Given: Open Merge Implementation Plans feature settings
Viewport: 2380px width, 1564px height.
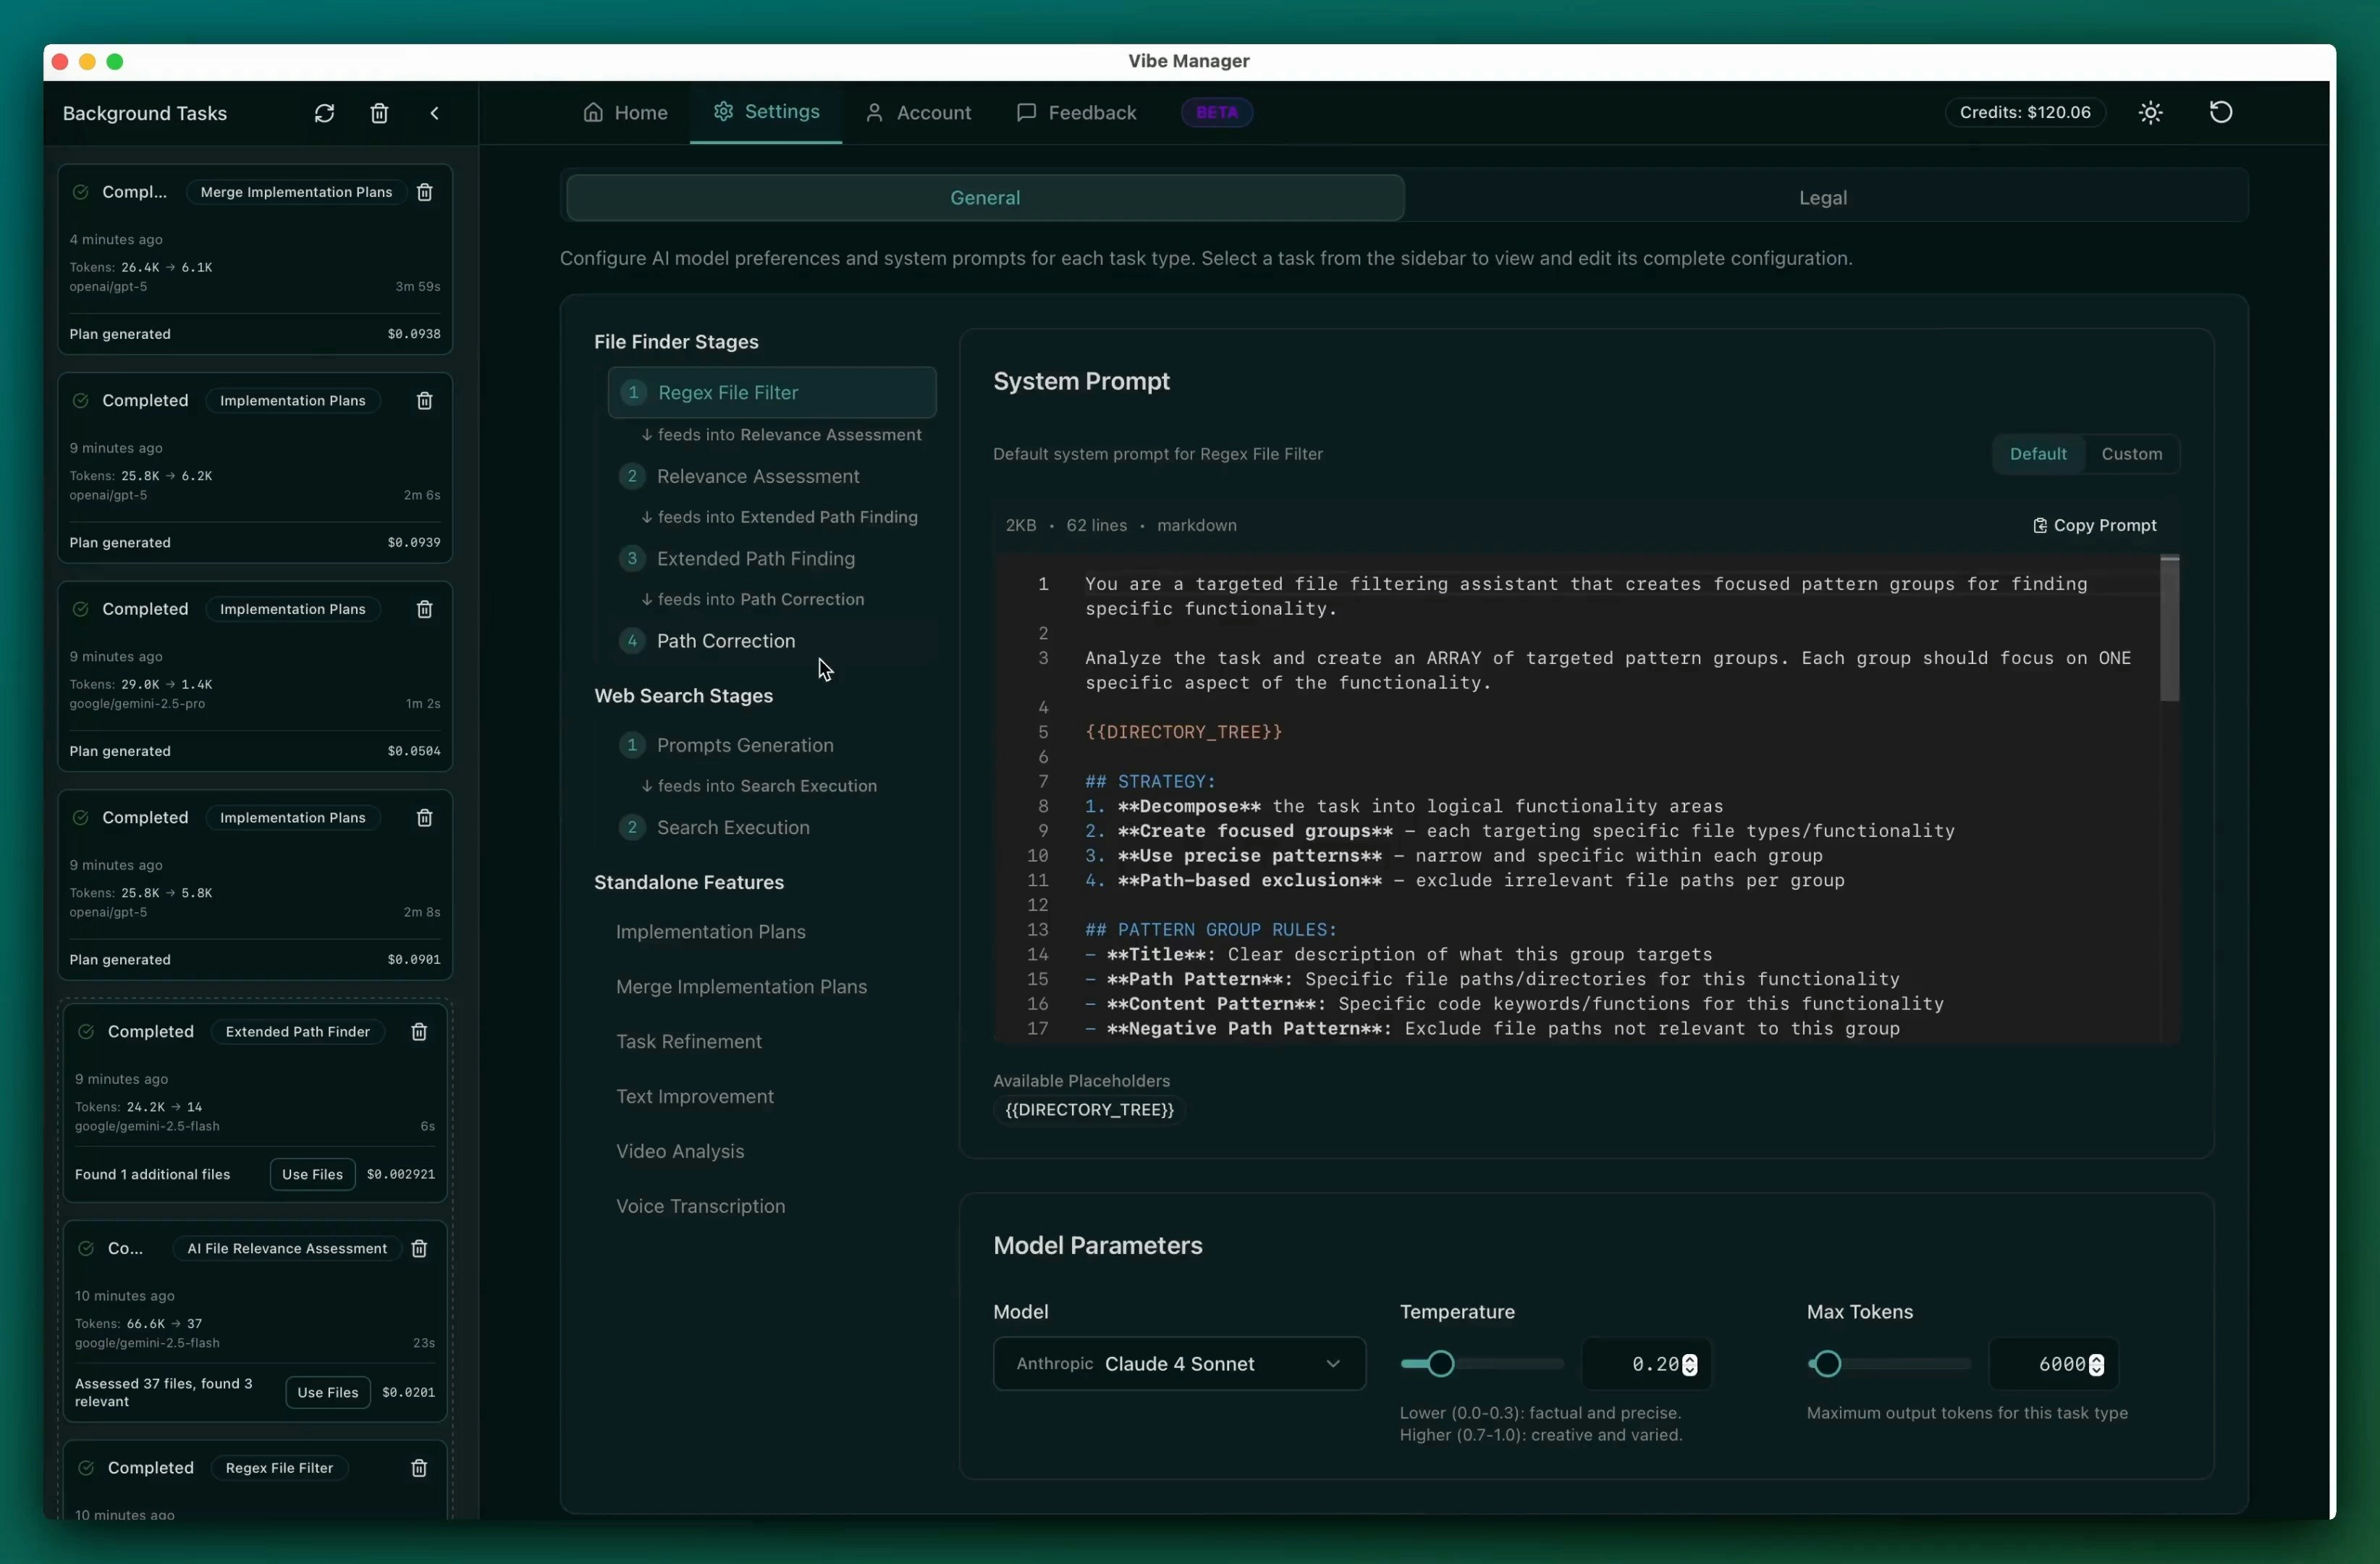Looking at the screenshot, I should coord(741,986).
